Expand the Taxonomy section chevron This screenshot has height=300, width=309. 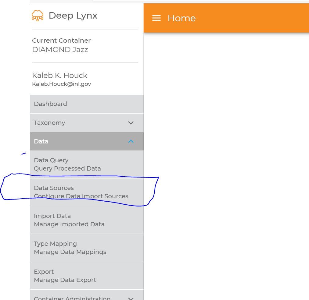point(131,123)
